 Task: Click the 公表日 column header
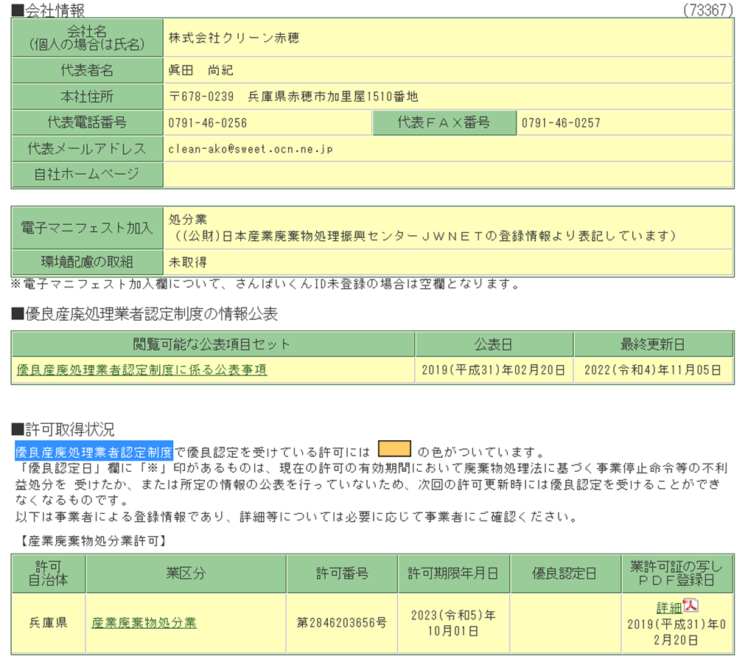494,344
